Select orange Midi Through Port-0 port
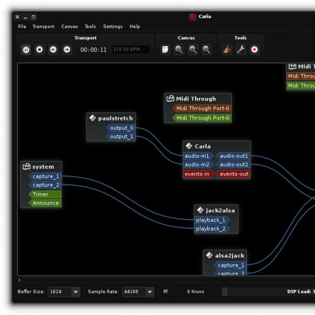 coord(202,108)
